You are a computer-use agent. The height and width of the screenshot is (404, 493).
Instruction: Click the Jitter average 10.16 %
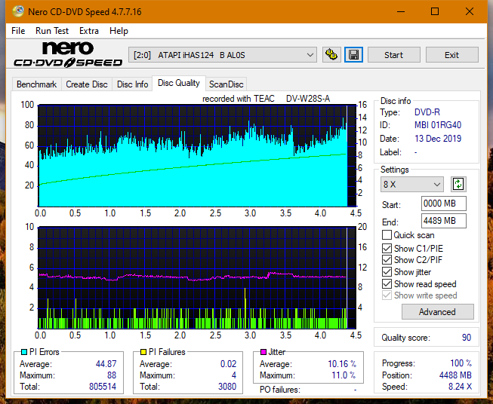[342, 364]
